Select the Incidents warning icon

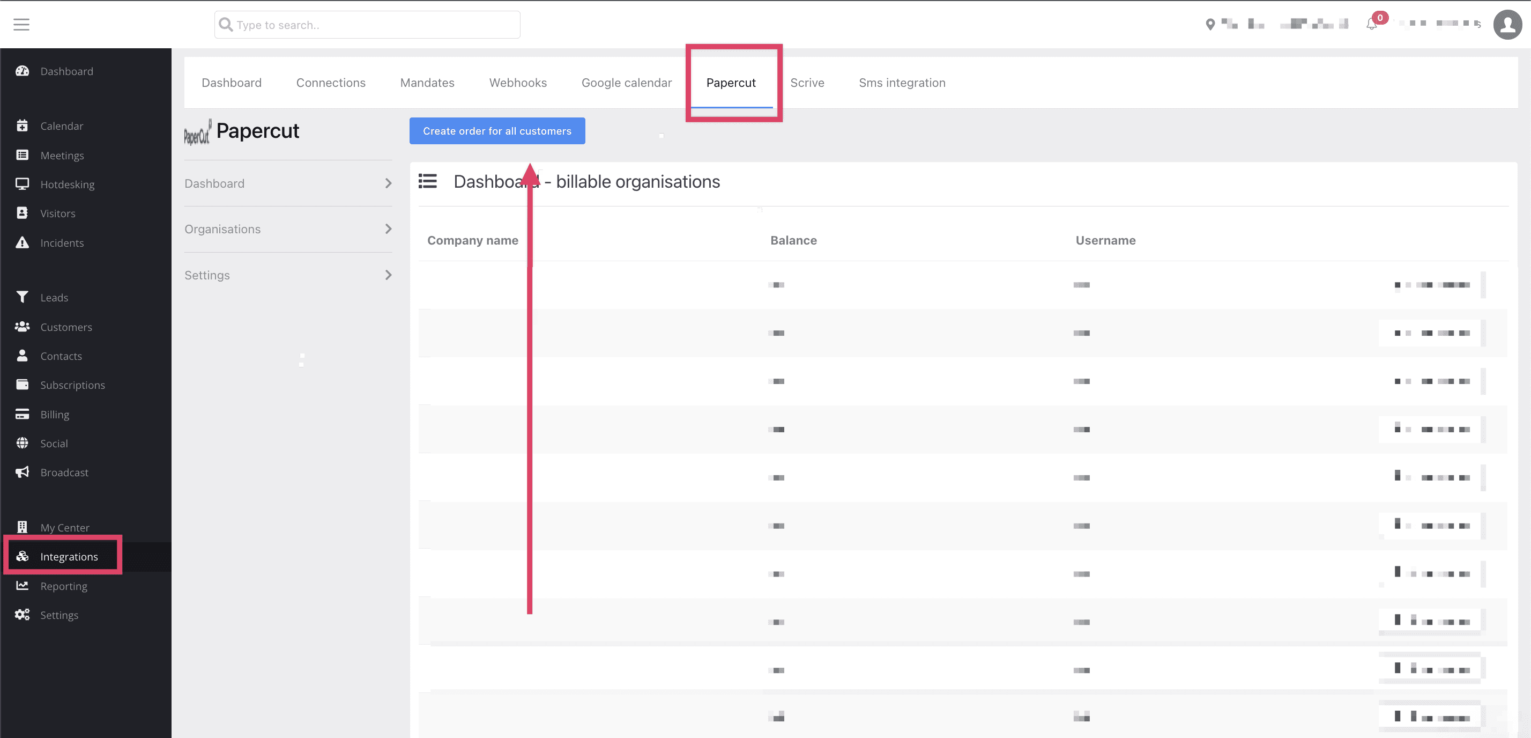click(x=22, y=242)
